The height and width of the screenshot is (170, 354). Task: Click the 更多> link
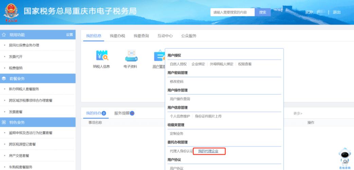point(298,114)
